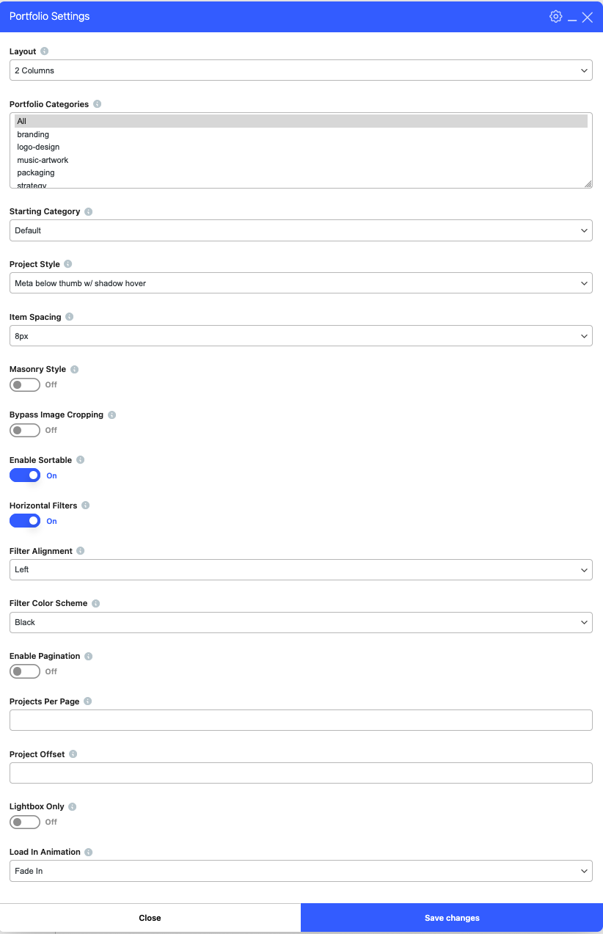Click info icon next to Project Style
The width and height of the screenshot is (603, 934).
[x=68, y=264]
